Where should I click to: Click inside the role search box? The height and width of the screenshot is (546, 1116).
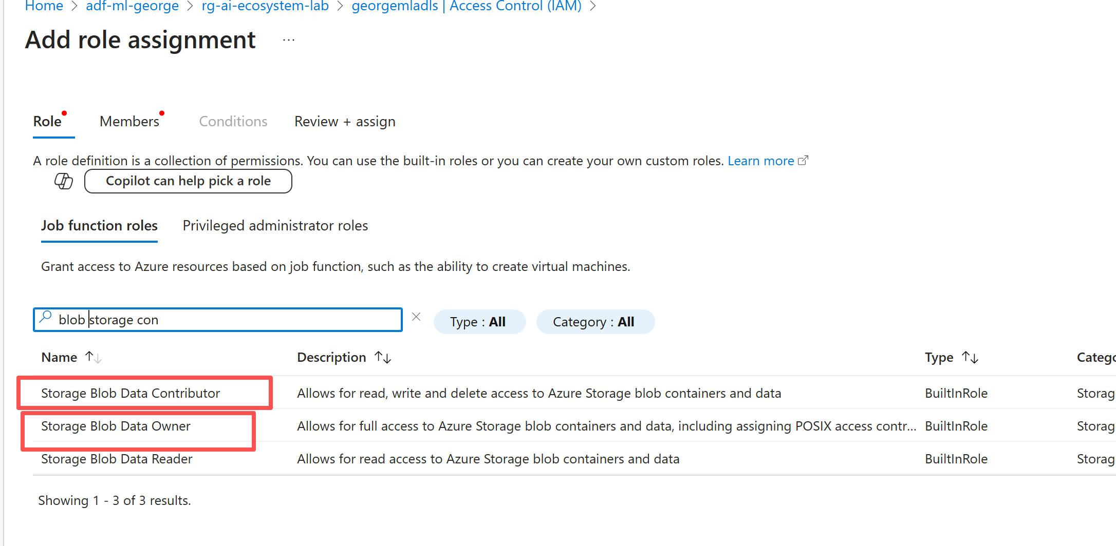(218, 320)
